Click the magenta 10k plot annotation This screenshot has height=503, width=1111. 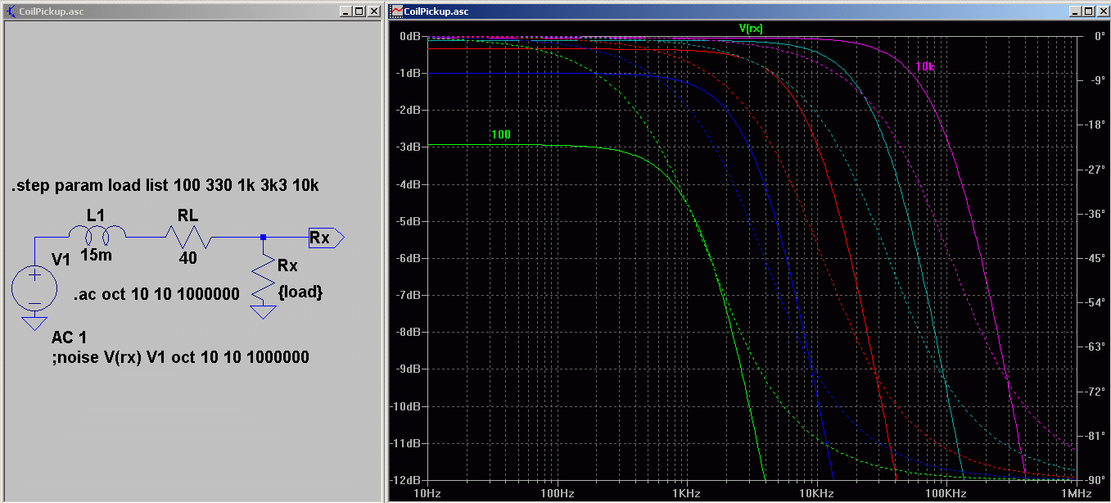924,66
